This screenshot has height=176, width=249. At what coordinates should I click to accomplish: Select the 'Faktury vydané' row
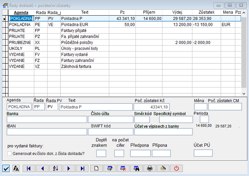(x=124, y=55)
